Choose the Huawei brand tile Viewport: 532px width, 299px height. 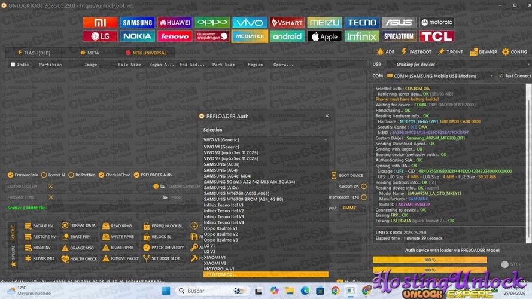point(175,22)
